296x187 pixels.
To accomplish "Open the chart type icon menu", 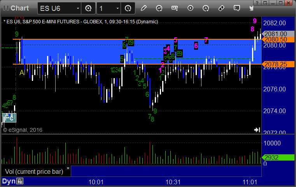I will [x=159, y=8].
